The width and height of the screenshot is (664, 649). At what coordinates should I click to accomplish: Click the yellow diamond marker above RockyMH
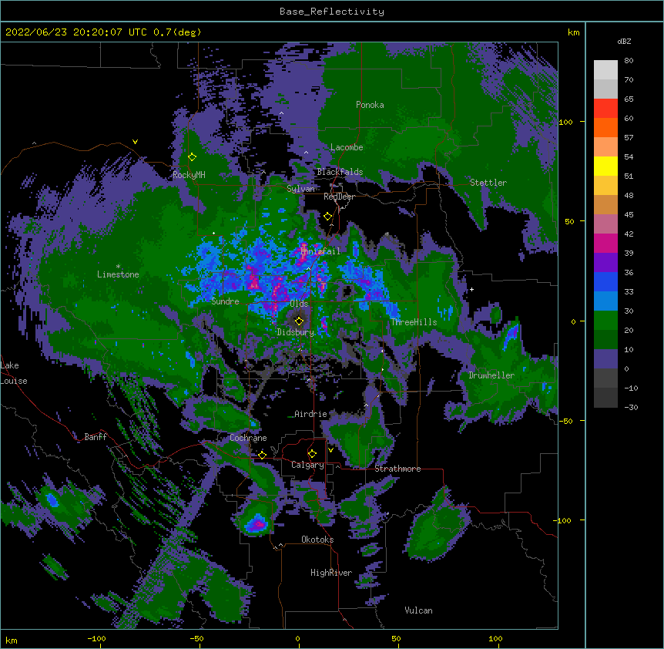click(192, 157)
